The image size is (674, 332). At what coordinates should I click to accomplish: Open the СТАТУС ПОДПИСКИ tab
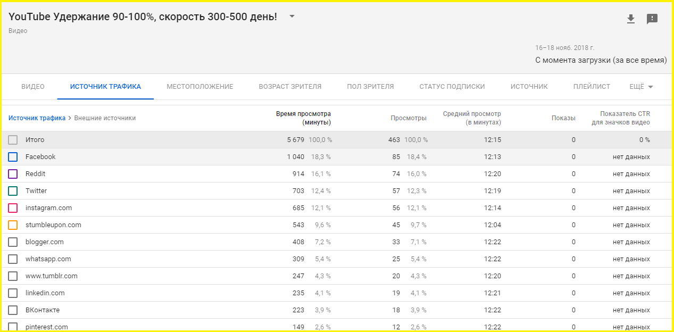click(452, 87)
